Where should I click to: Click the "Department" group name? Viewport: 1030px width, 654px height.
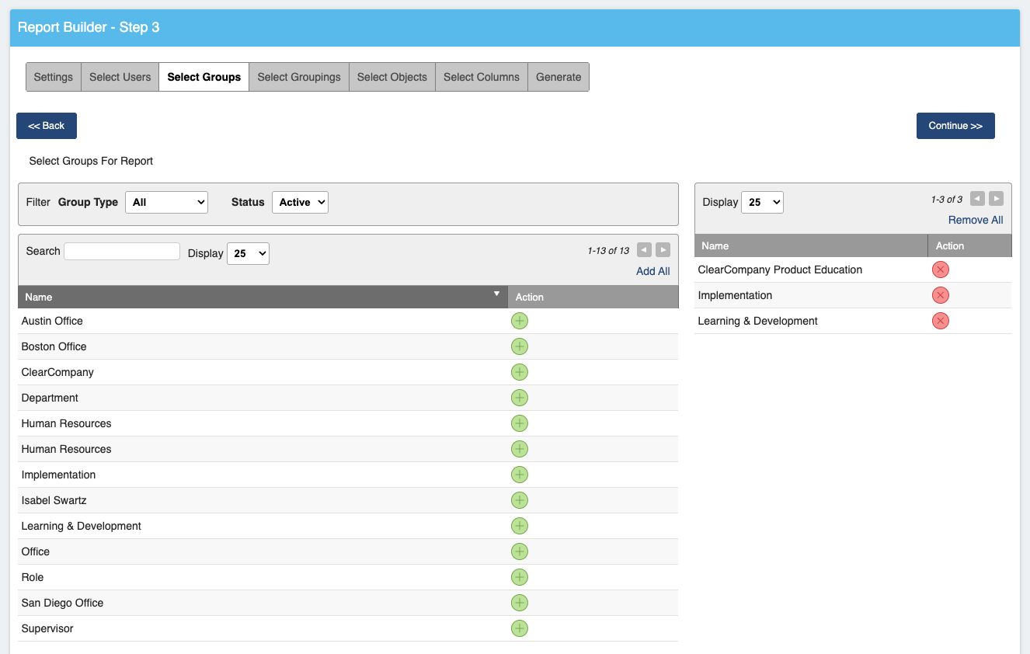click(50, 398)
